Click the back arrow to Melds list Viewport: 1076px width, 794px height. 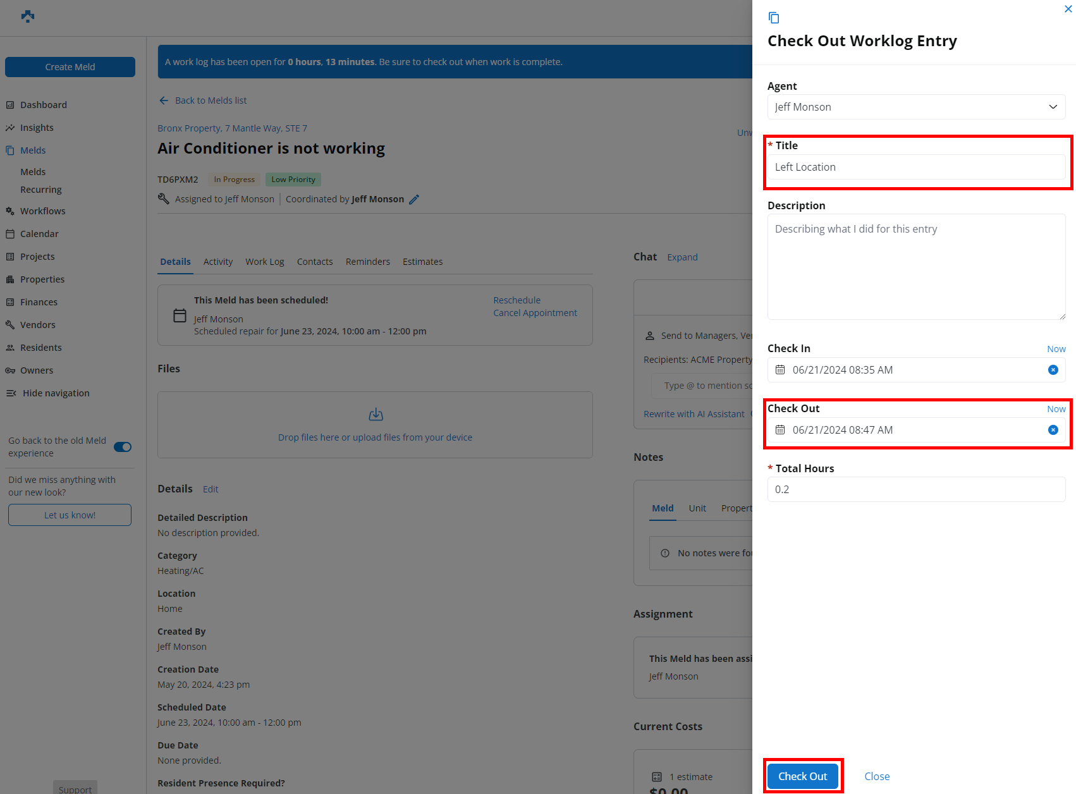(164, 101)
